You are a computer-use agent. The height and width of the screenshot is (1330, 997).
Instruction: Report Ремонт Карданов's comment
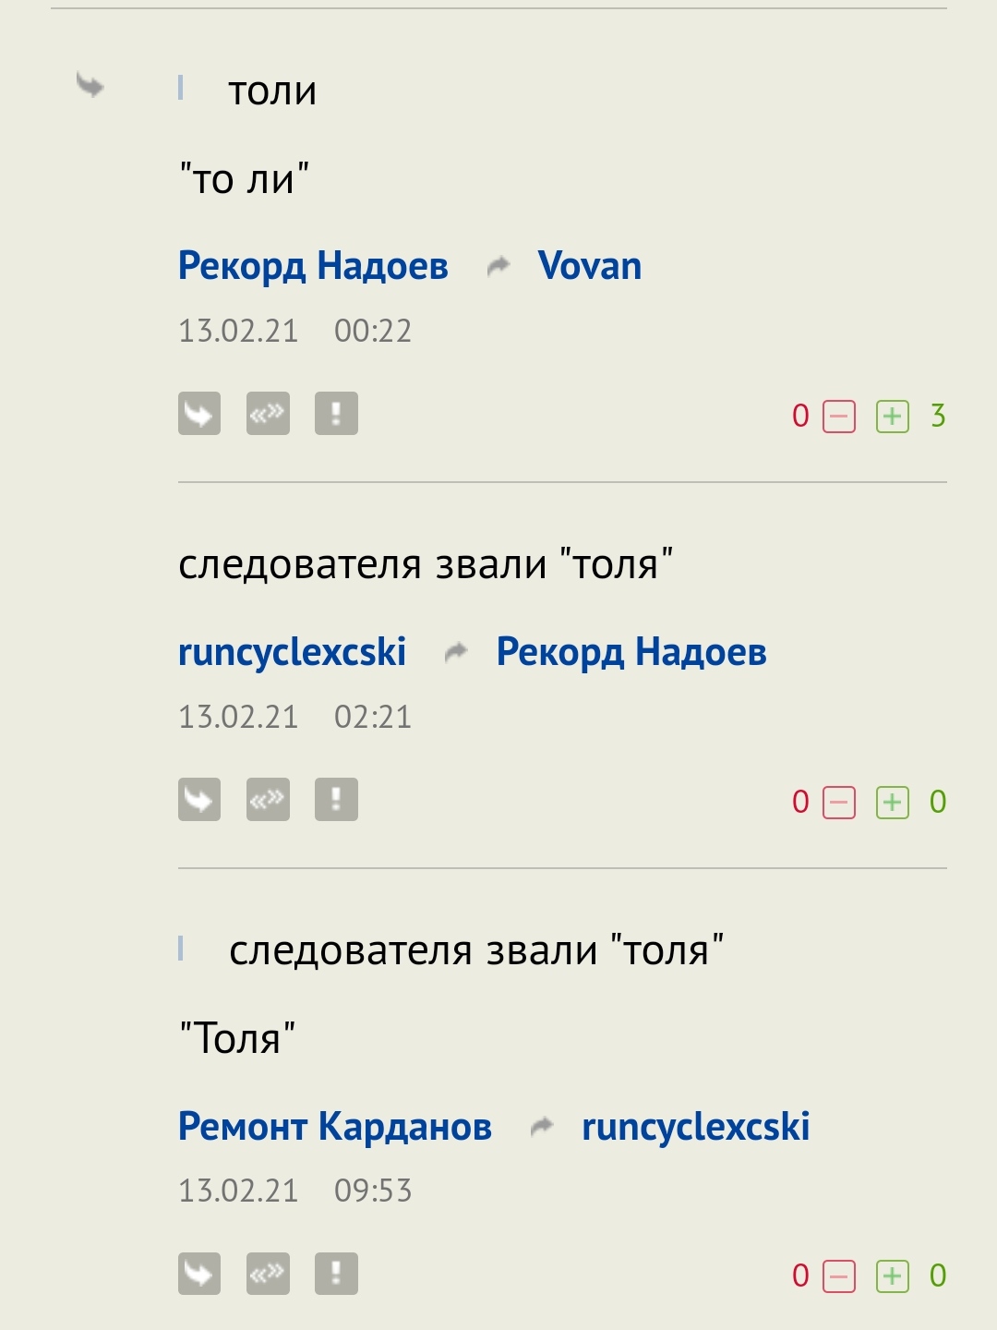coord(336,1274)
